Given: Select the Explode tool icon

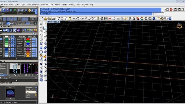Looking at the screenshot, I should coord(45,56).
